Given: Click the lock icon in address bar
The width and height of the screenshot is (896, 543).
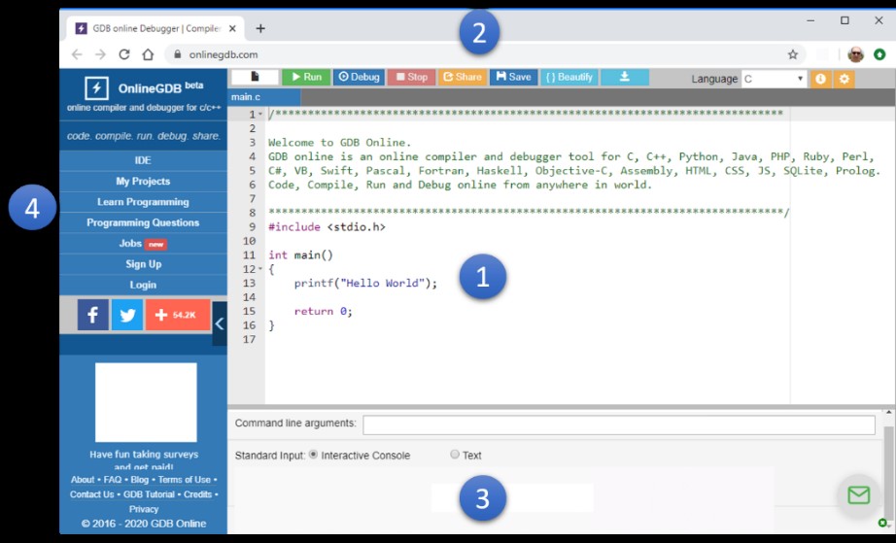Looking at the screenshot, I should pyautogui.click(x=177, y=54).
